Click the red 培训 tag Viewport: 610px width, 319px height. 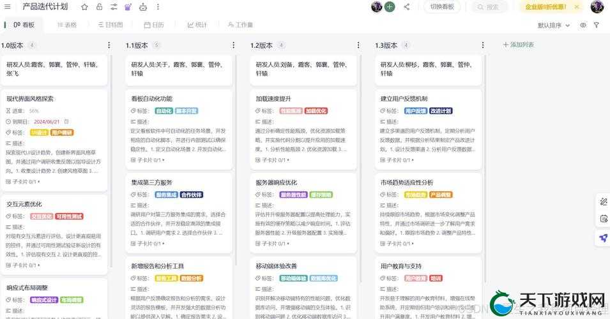tap(436, 278)
